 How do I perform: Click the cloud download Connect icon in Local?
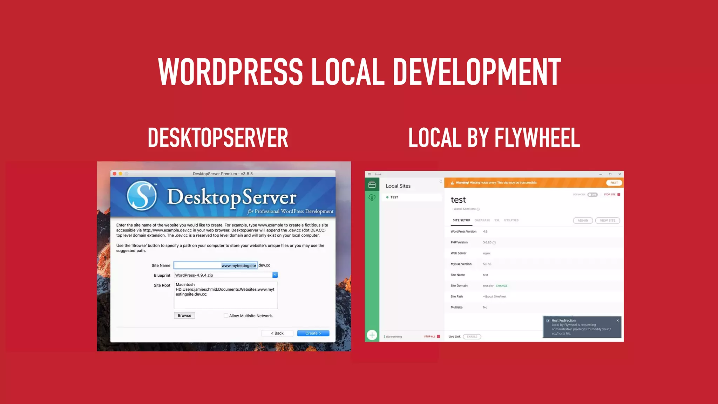pyautogui.click(x=372, y=198)
